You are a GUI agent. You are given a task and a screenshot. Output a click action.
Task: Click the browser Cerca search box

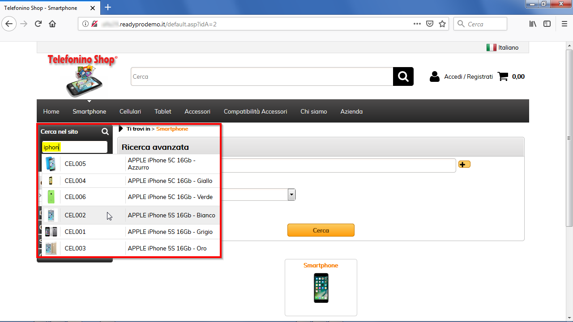480,24
